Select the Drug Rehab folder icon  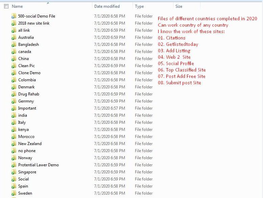point(14,94)
